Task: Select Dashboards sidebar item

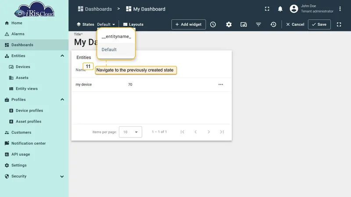Action: tap(34, 45)
